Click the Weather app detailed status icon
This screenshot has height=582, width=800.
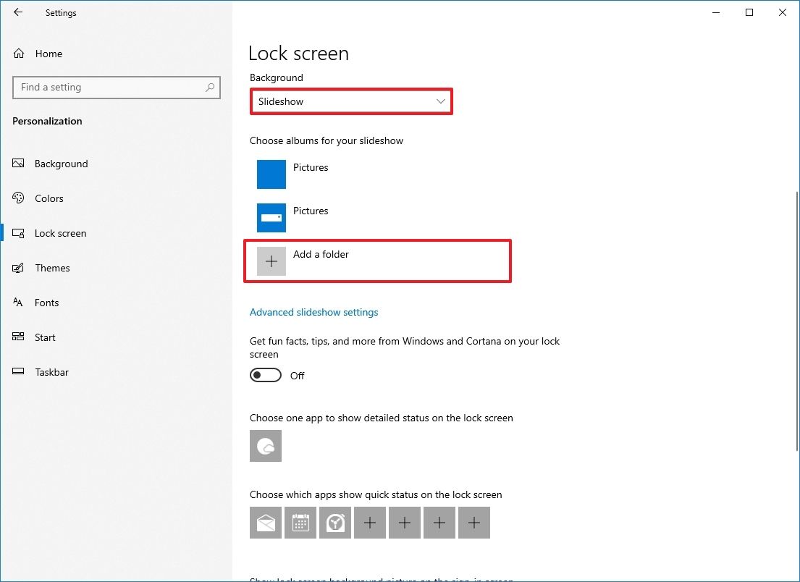coord(265,446)
